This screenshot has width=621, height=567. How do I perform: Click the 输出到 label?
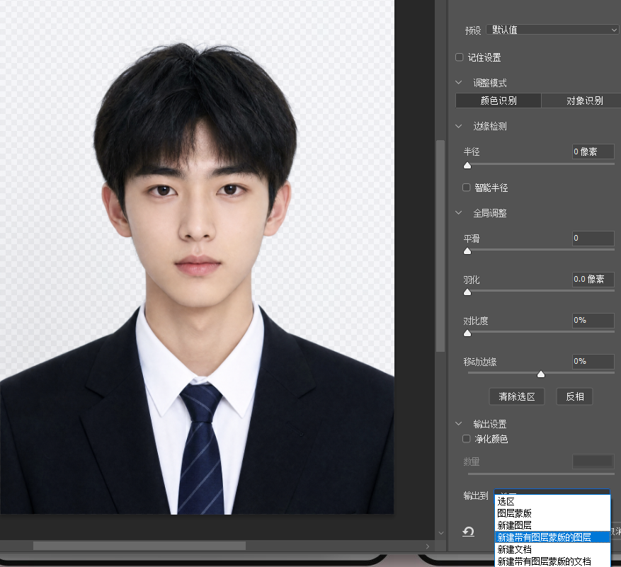476,496
